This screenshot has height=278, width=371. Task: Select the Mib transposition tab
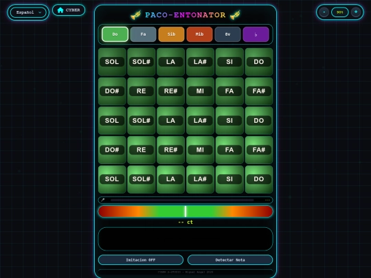click(199, 34)
